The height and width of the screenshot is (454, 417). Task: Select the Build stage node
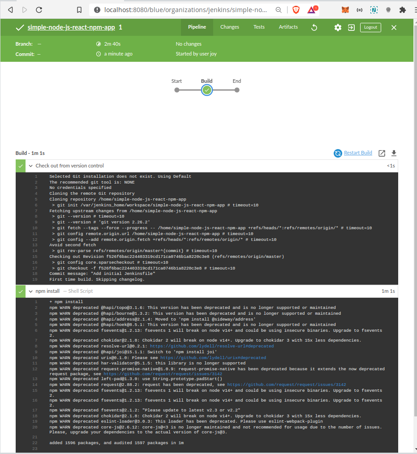pyautogui.click(x=206, y=90)
